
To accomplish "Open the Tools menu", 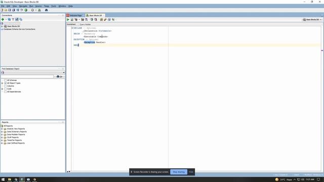I will tap(54, 6).
